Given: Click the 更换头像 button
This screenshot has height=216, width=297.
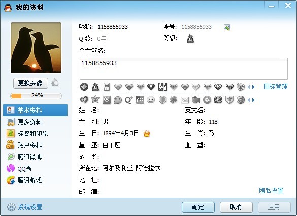Looking at the screenshot, I should [x=30, y=83].
